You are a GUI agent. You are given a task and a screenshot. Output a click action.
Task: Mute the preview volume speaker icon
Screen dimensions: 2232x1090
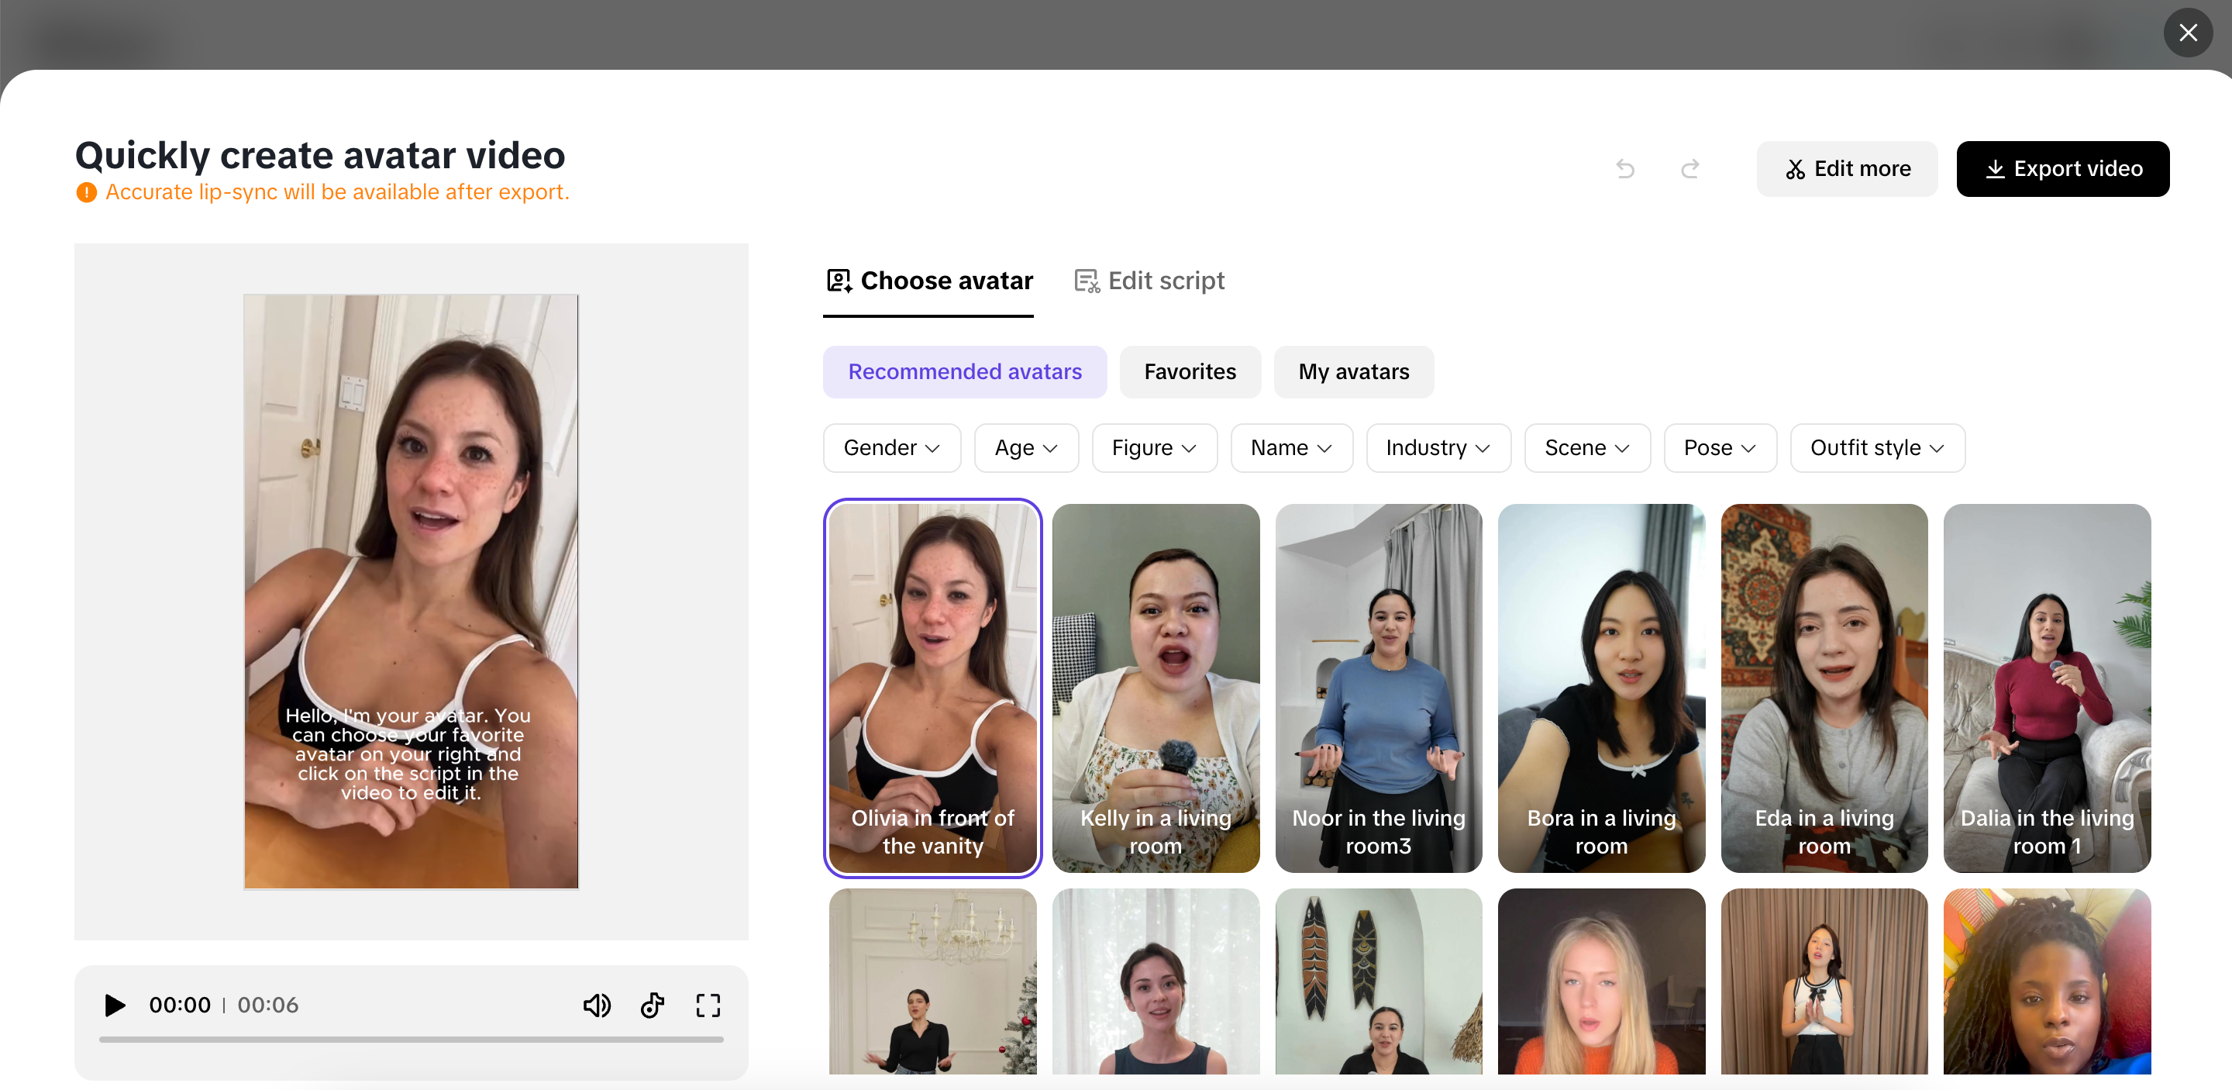tap(596, 1005)
